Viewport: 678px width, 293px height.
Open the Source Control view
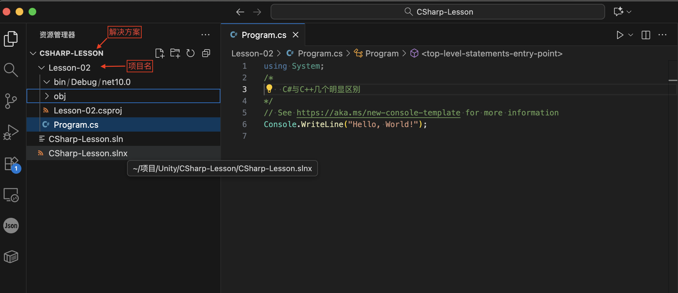(11, 101)
